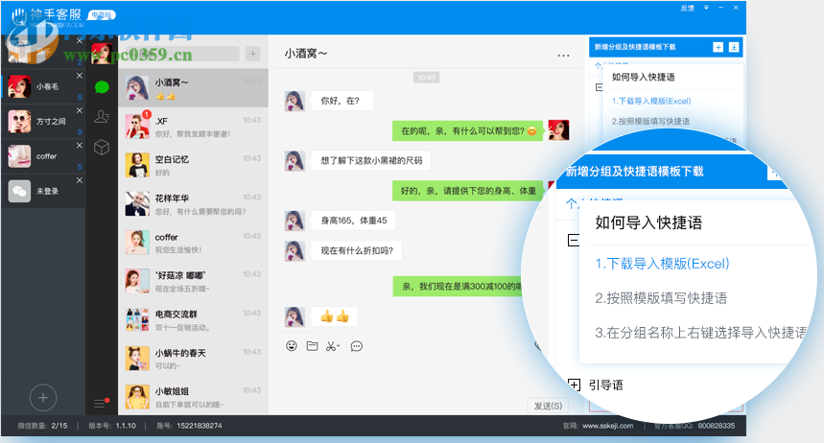824x443 pixels.
Task: Open the folder file-send icon
Action: (x=312, y=346)
